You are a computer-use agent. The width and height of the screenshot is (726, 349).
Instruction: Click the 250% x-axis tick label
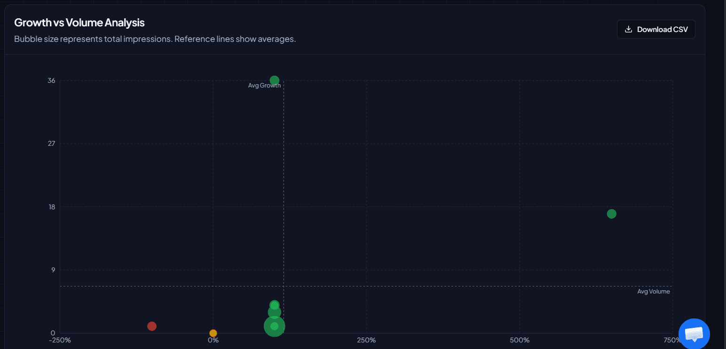(x=366, y=340)
